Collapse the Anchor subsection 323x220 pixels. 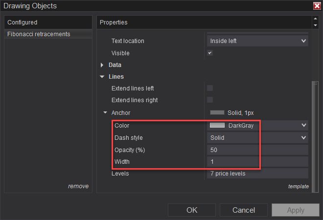point(105,113)
